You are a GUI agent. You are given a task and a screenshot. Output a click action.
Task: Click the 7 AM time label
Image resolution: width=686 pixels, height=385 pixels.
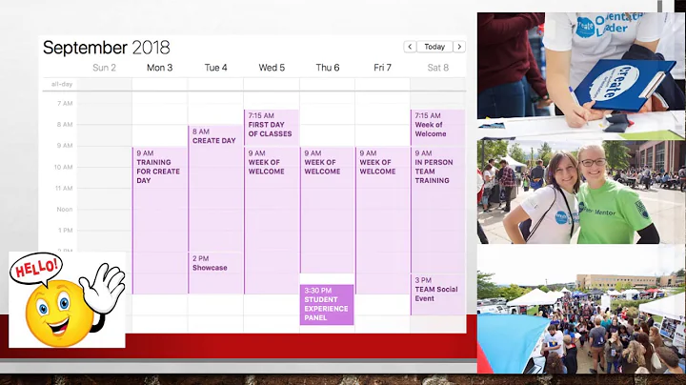click(x=65, y=104)
